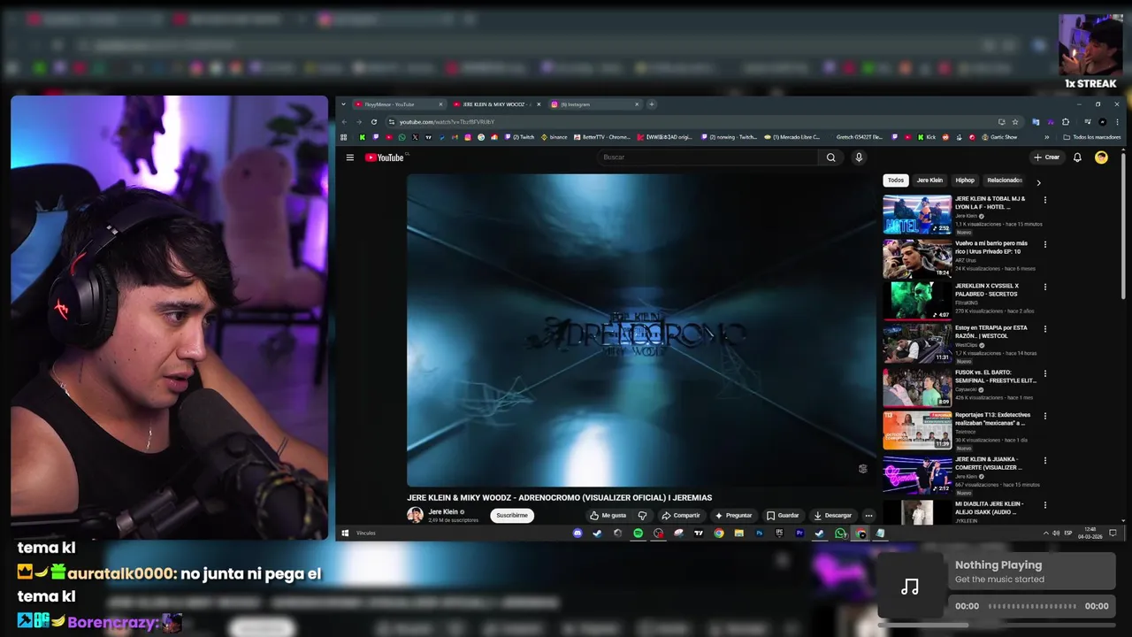Open a new browser tab

[652, 104]
